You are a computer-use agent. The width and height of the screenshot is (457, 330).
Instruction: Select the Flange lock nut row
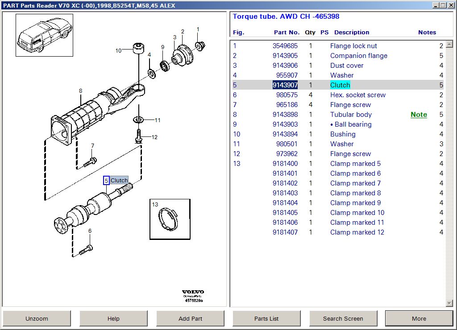pyautogui.click(x=338, y=46)
